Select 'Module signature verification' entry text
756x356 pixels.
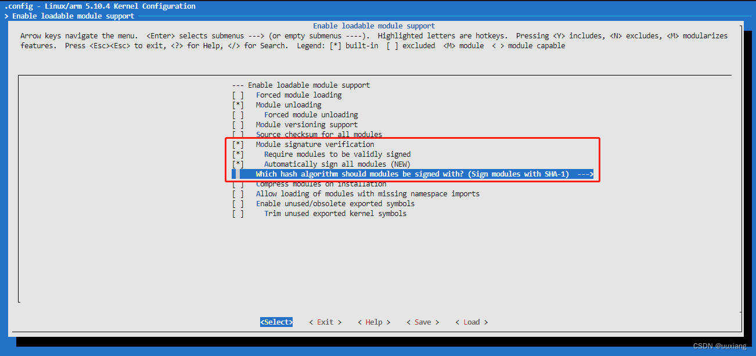point(315,145)
